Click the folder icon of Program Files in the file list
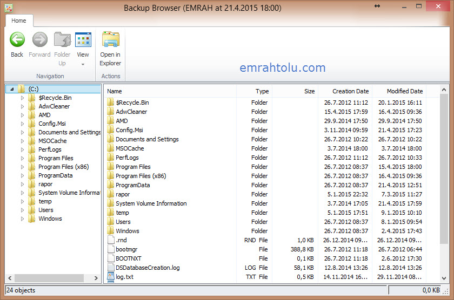 (110, 167)
